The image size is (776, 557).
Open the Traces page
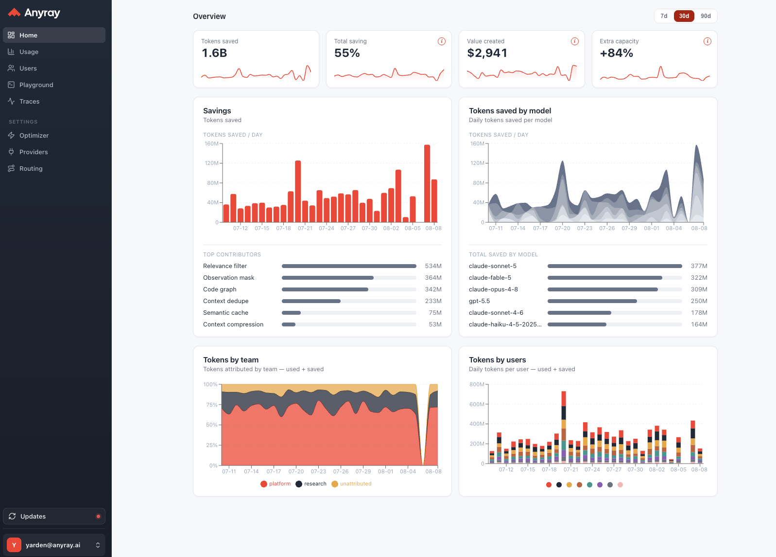pos(54,101)
